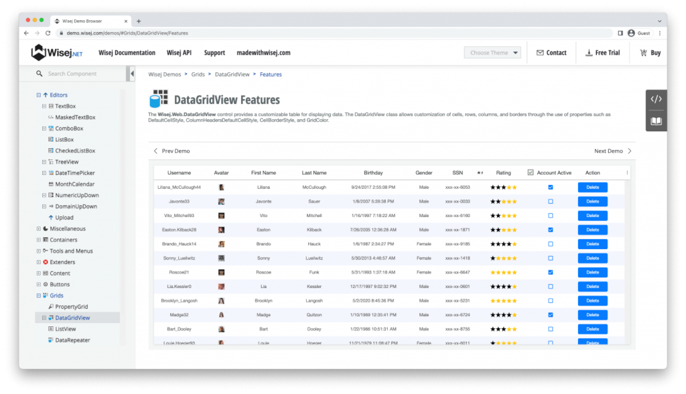This screenshot has width=686, height=394.
Task: Open documentation book icon
Action: click(656, 121)
